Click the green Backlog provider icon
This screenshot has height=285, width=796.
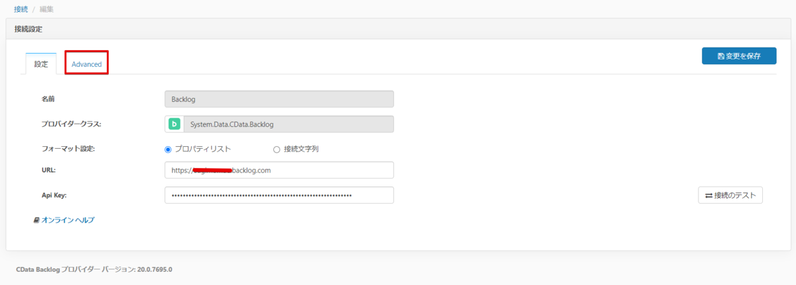[174, 124]
